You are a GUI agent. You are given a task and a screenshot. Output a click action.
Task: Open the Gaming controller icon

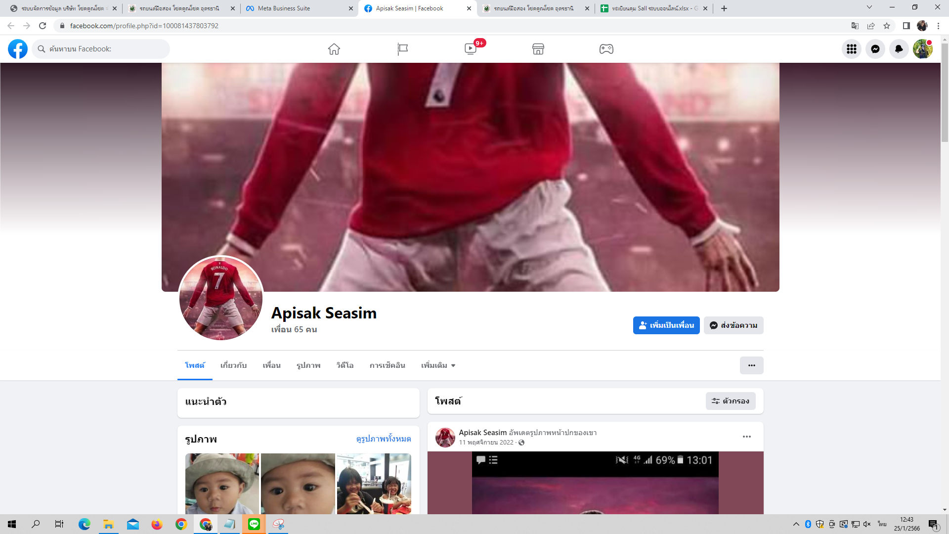click(x=606, y=49)
